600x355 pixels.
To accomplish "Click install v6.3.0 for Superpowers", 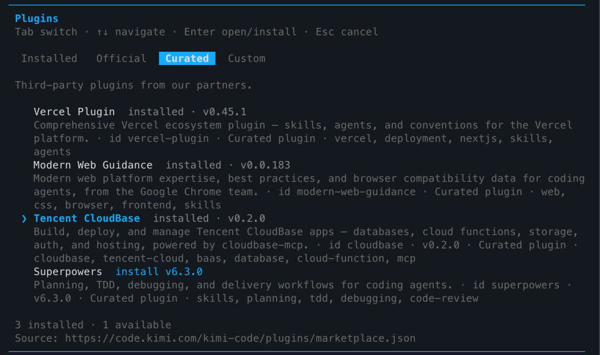I will (159, 272).
